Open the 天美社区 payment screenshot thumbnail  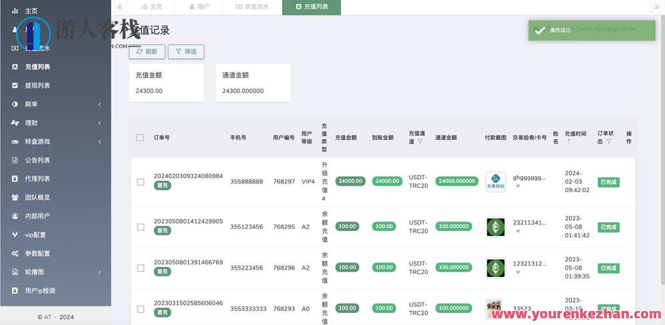coord(495,182)
